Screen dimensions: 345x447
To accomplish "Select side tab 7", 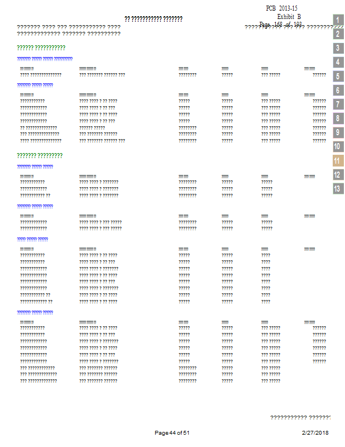I will point(338,104).
